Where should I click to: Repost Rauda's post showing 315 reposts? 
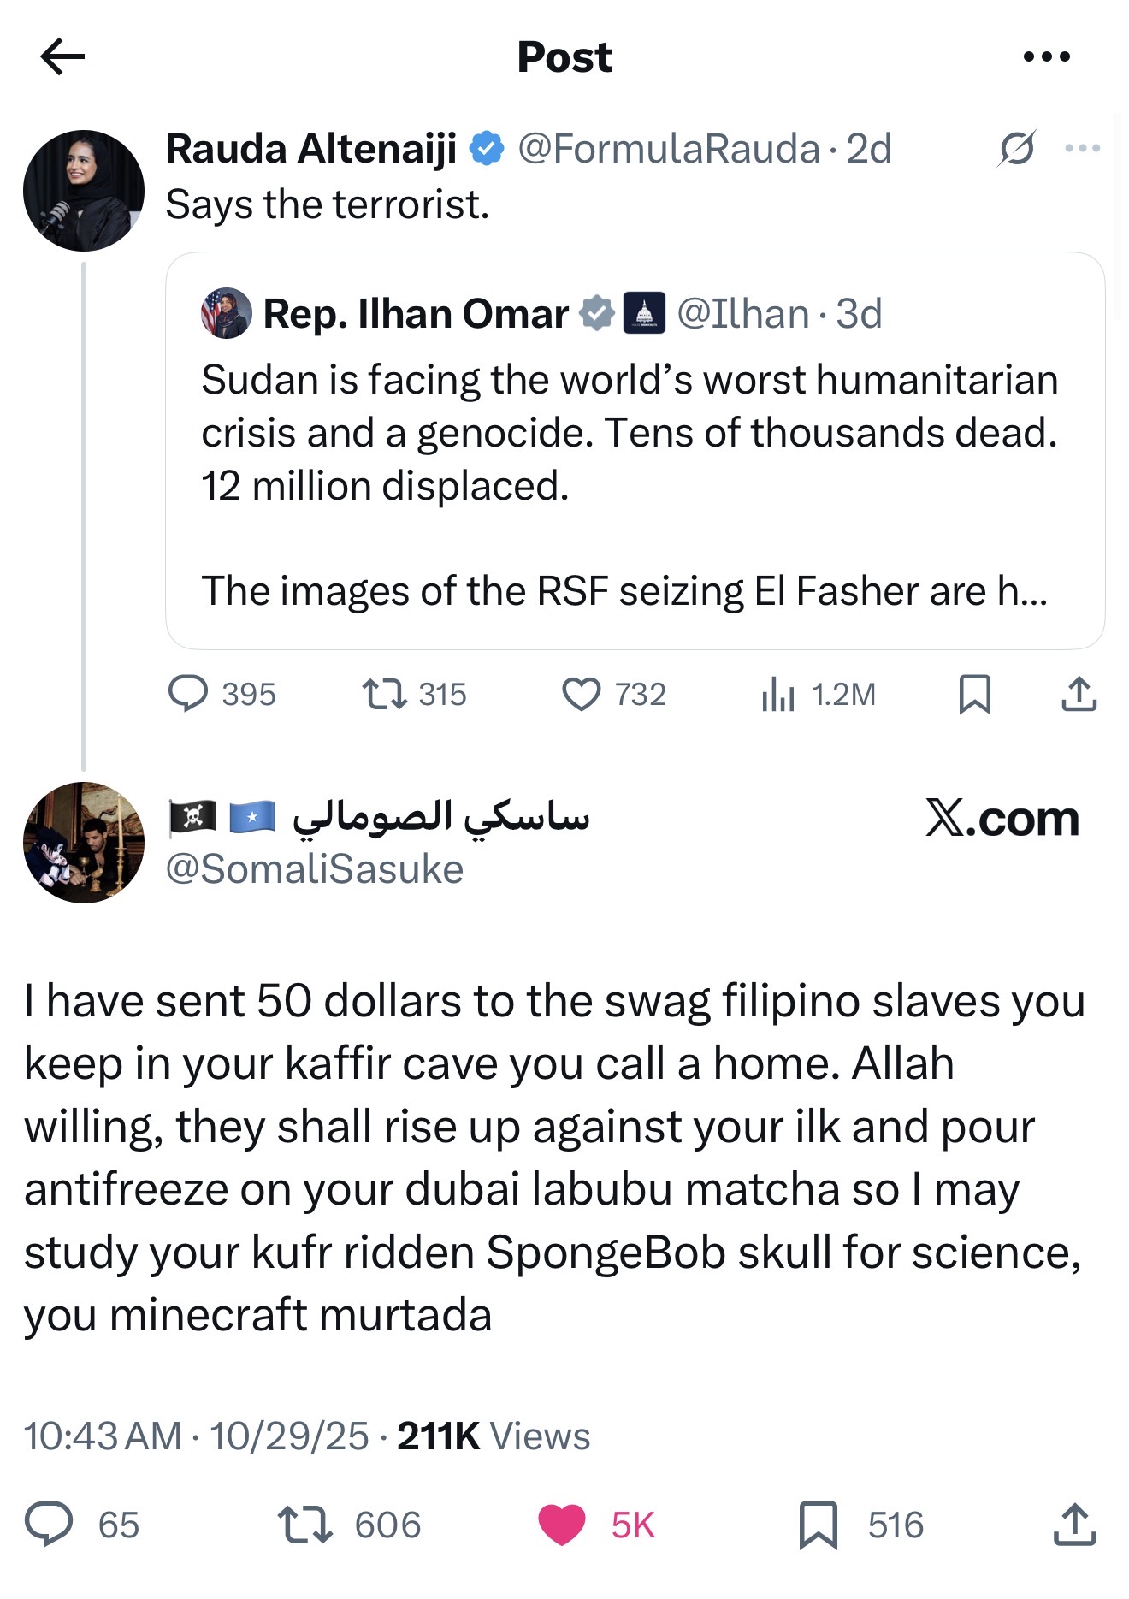click(385, 694)
